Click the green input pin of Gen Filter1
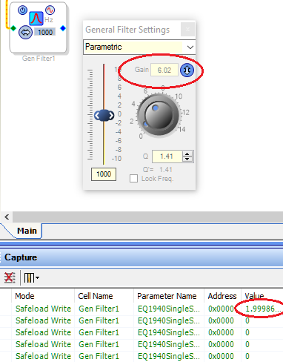This screenshot has width=283, height=362. coord(13,28)
